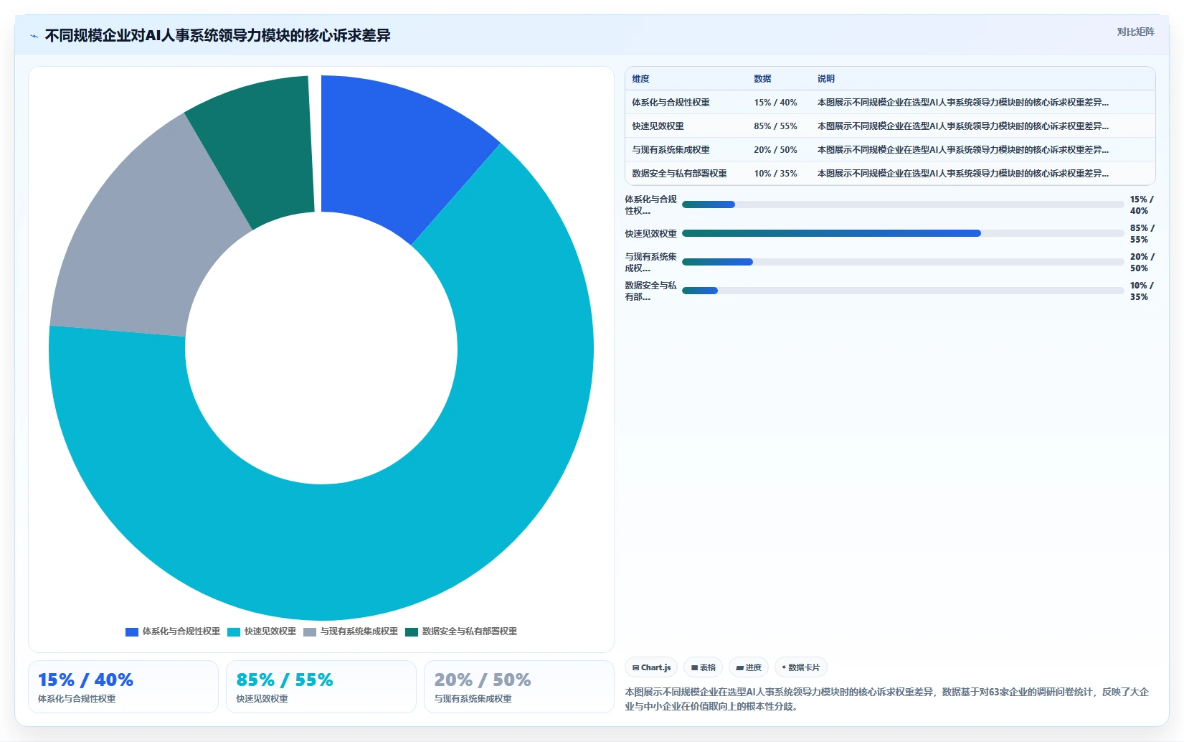This screenshot has width=1184, height=742.
Task: Select the 数据卡片 tag chip
Action: [x=800, y=667]
